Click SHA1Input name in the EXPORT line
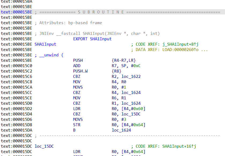 (100, 39)
